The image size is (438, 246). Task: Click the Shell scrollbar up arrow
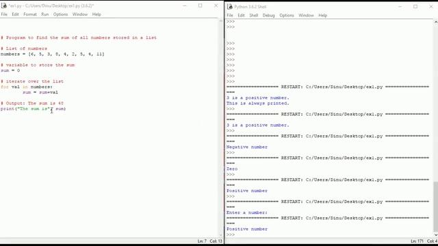436,22
